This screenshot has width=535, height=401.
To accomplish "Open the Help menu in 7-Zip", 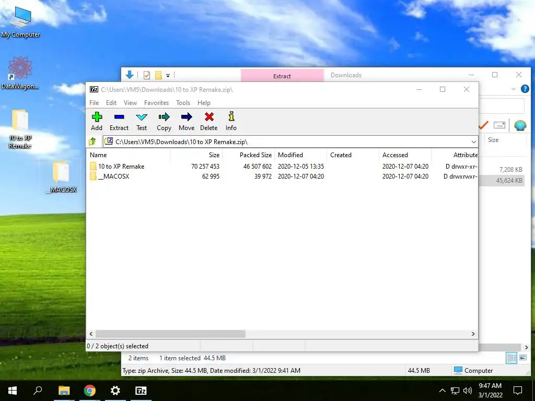I will 204,103.
